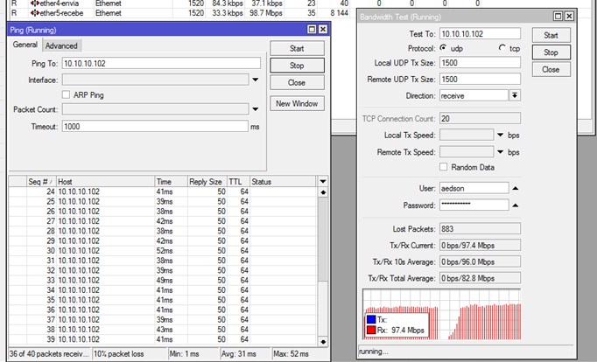
Task: Click Close button in Bandwidth Test
Action: (x=551, y=69)
